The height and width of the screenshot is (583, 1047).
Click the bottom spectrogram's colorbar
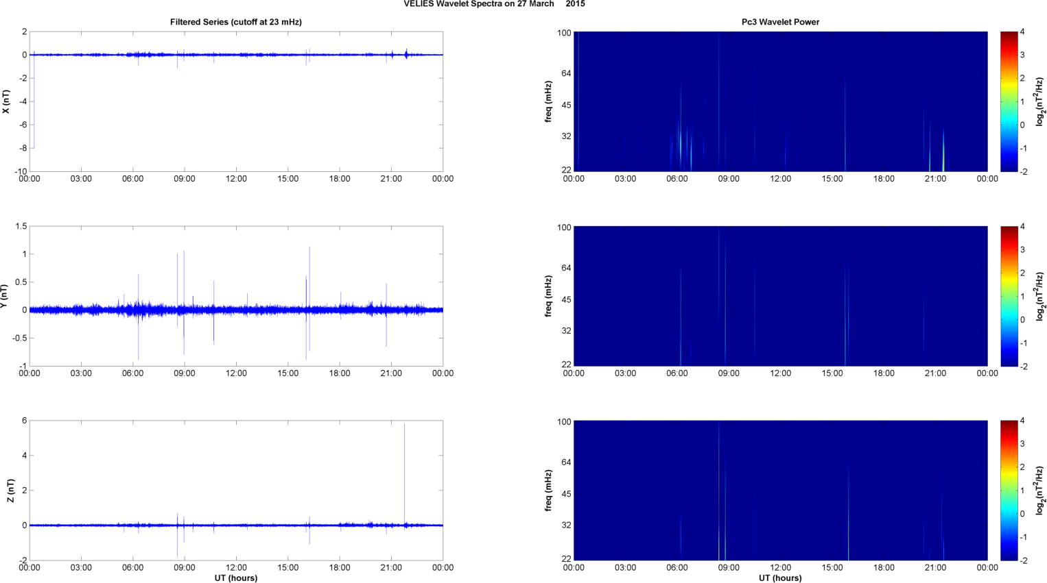pyautogui.click(x=1008, y=491)
